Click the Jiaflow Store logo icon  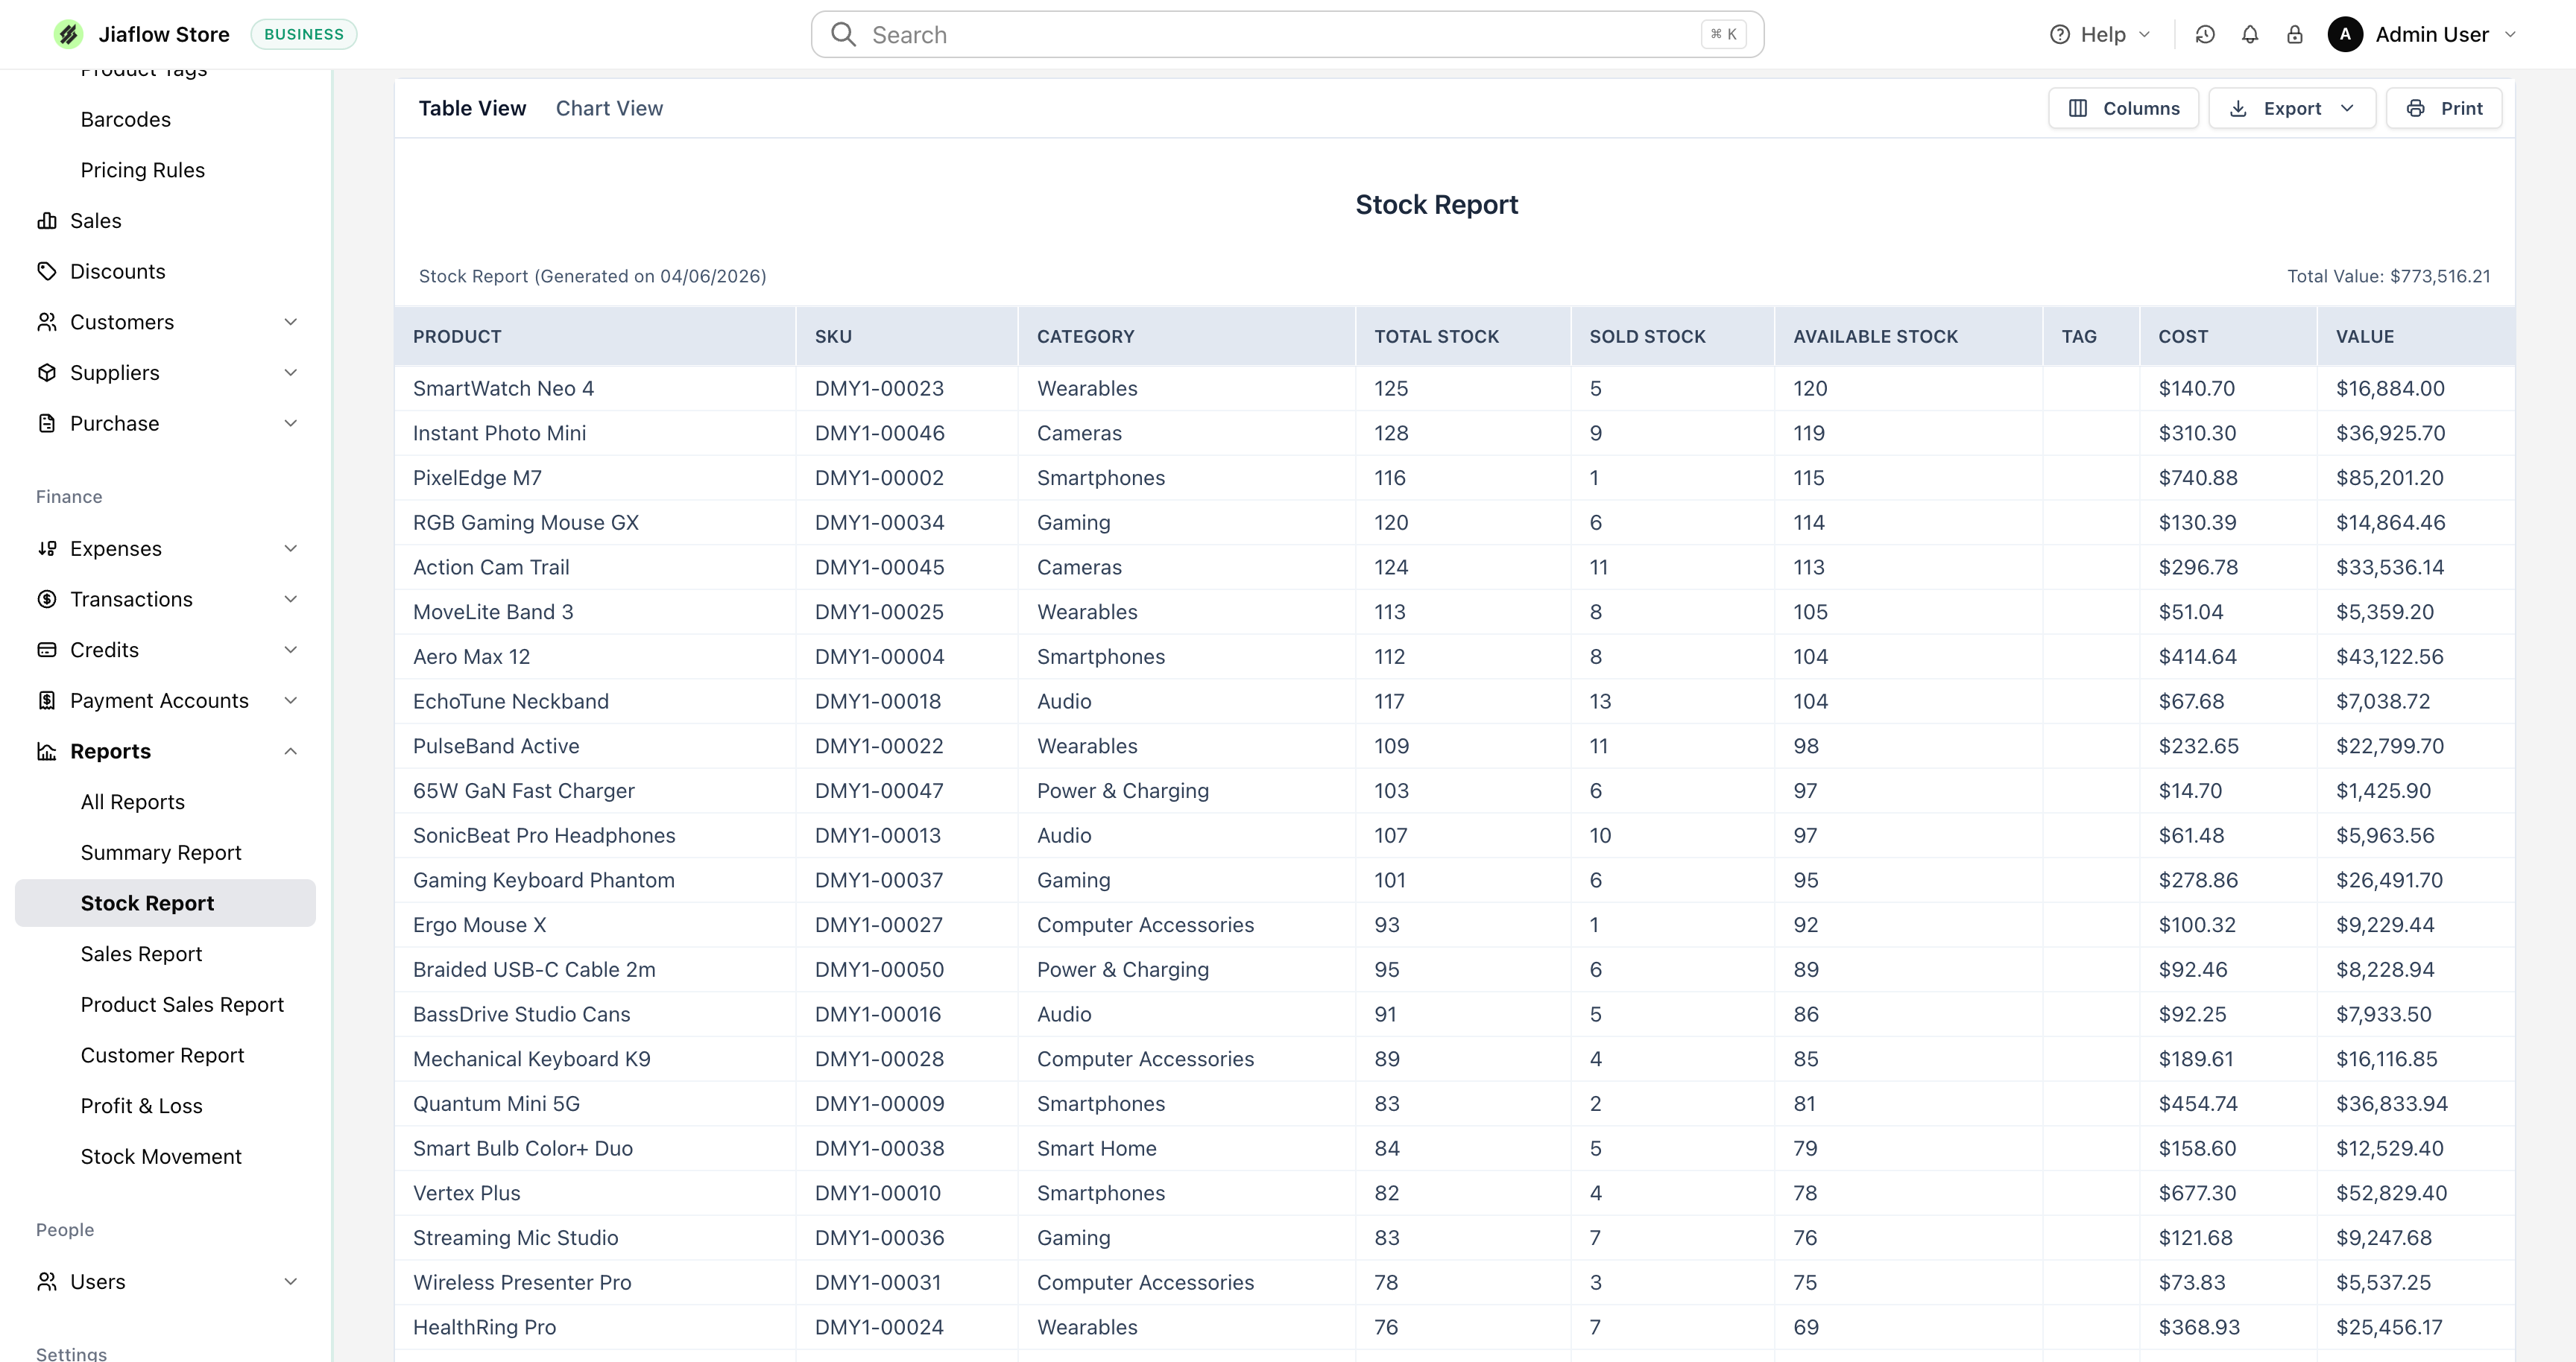pyautogui.click(x=68, y=34)
